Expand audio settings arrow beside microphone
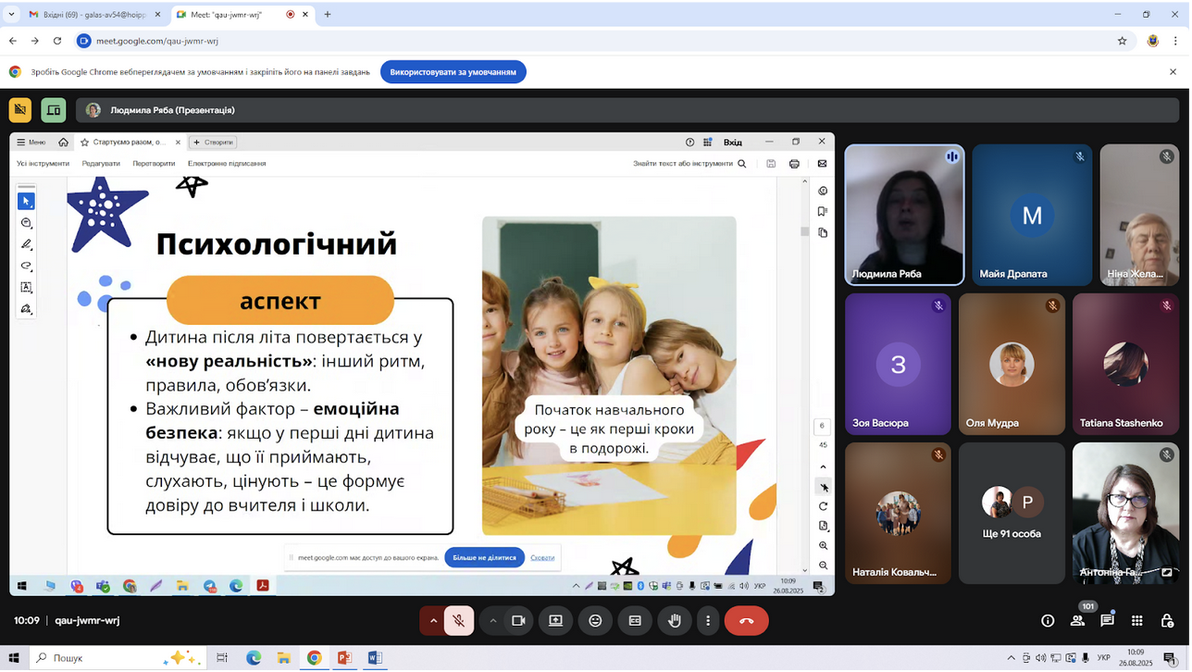 433,622
